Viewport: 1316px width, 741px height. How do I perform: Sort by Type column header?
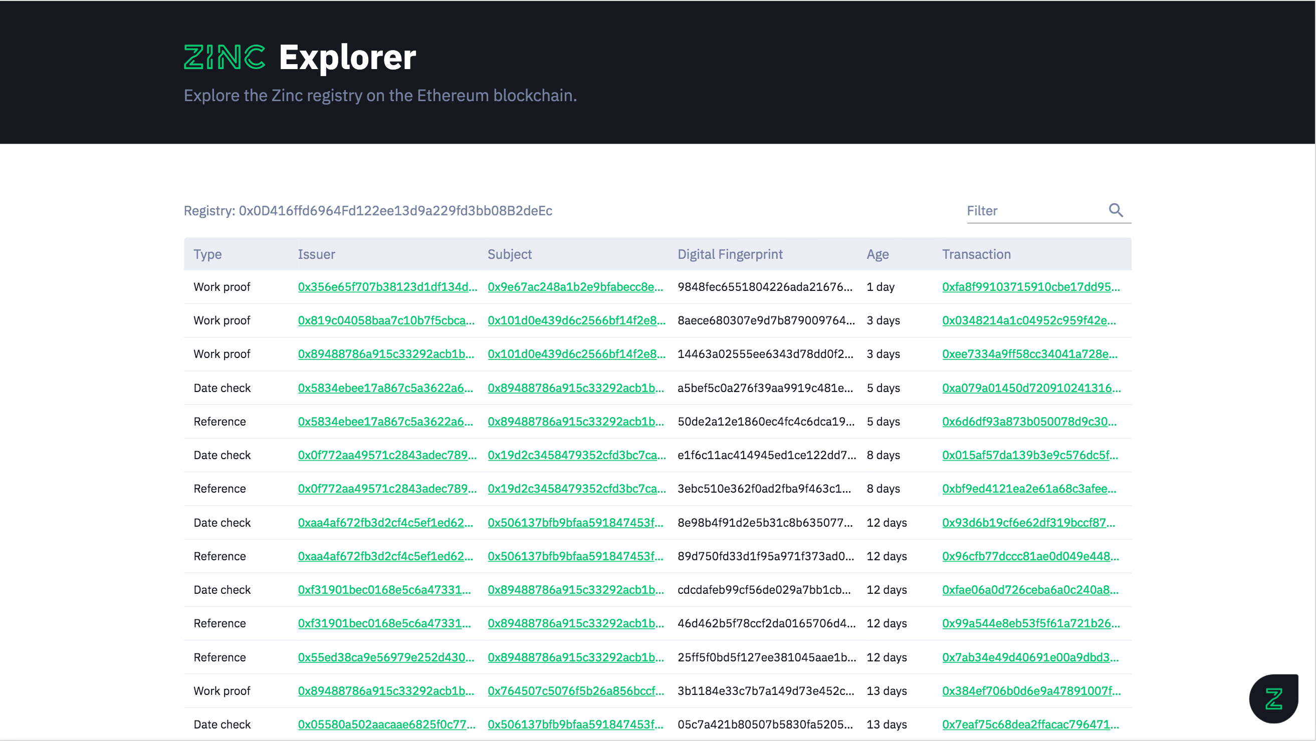tap(207, 254)
